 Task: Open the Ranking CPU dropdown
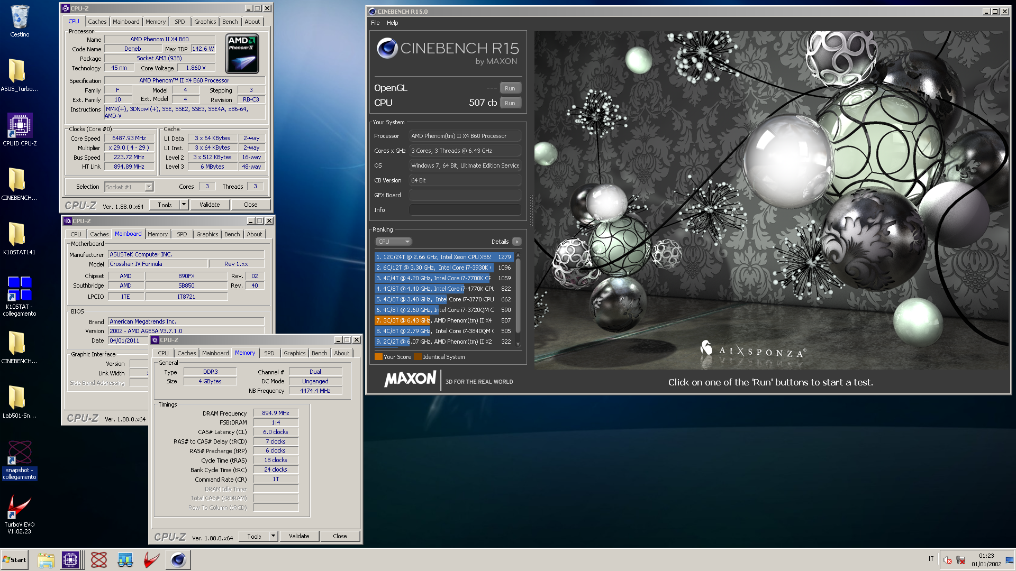pyautogui.click(x=393, y=242)
